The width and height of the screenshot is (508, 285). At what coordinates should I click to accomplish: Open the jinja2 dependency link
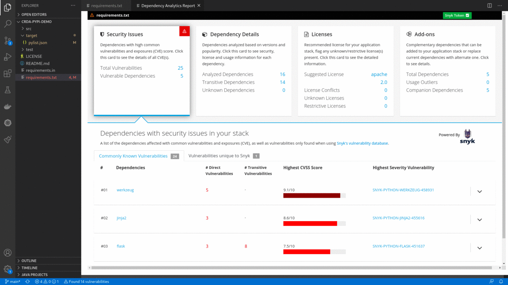pyautogui.click(x=121, y=218)
